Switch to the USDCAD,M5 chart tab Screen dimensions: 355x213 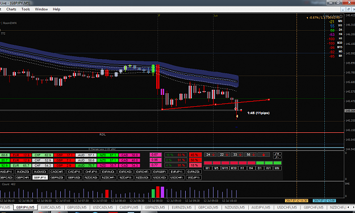(103, 207)
